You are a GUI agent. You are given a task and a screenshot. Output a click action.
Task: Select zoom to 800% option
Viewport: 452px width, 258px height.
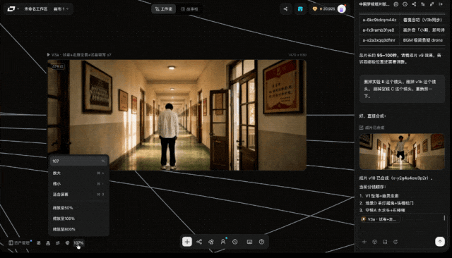point(78,229)
